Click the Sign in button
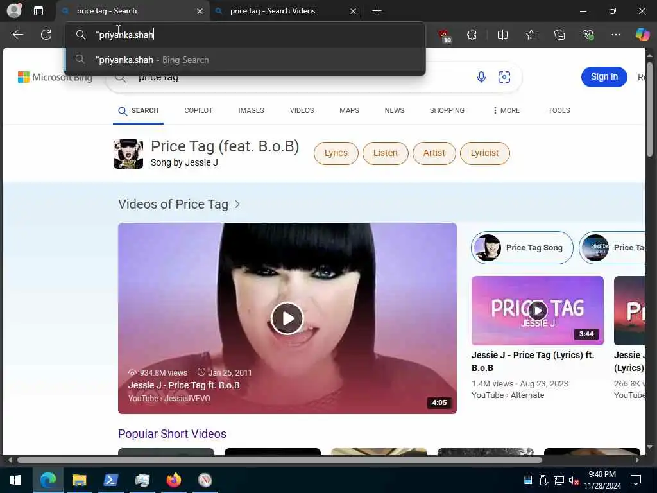This screenshot has height=493, width=657. tap(604, 77)
